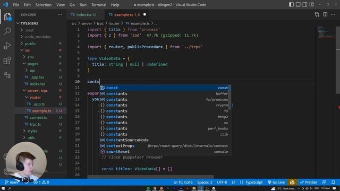Expand the utils folder
Screen dimensions: 340x191
click(31, 137)
